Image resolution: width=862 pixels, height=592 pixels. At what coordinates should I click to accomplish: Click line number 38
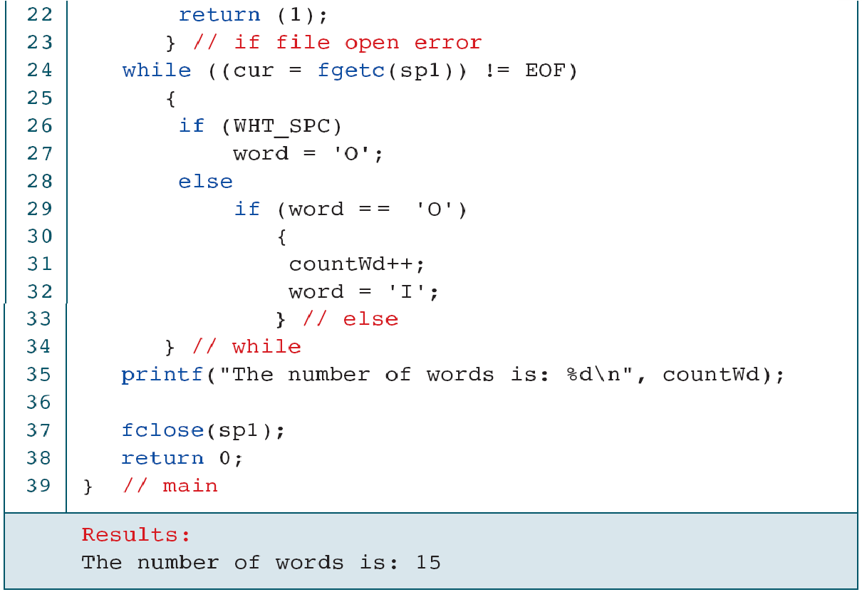[x=40, y=458]
